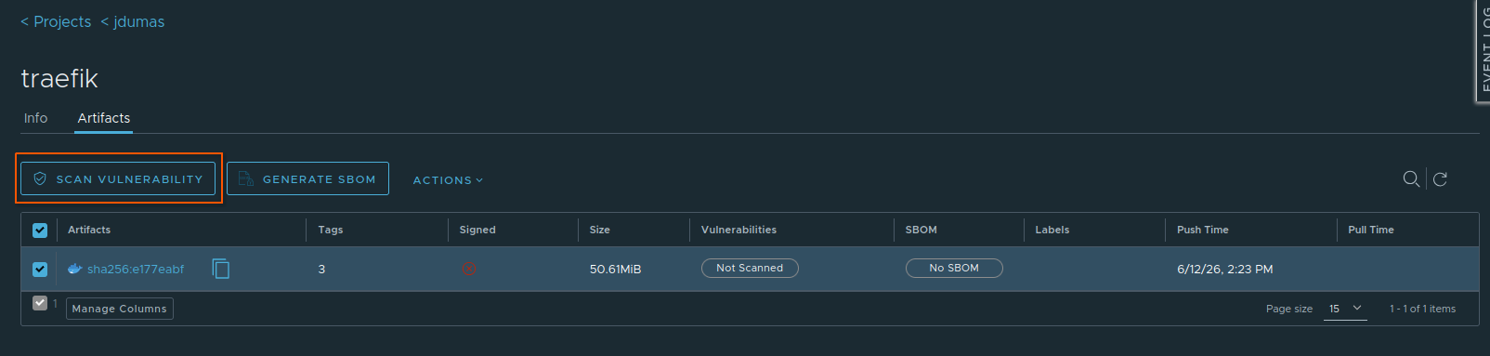
Task: Click the Tags column header
Action: tap(331, 230)
